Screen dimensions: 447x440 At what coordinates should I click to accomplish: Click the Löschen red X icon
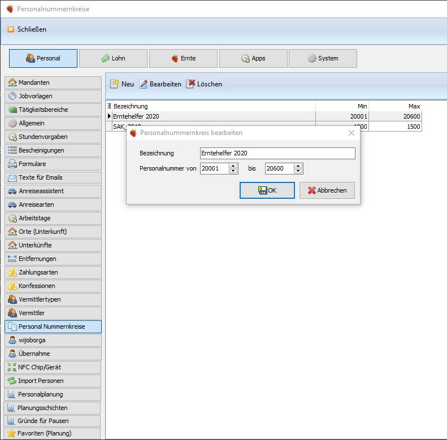[x=191, y=84]
